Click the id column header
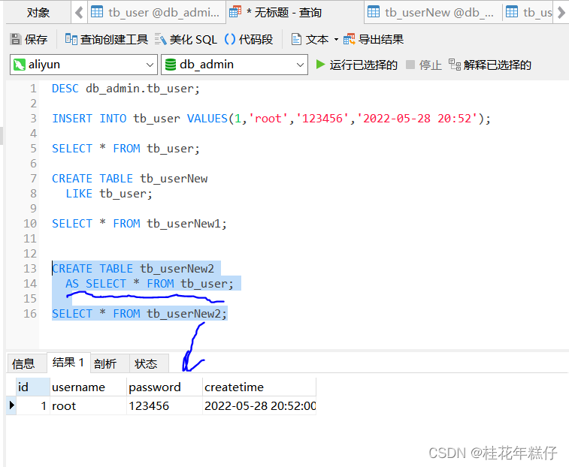The height and width of the screenshot is (467, 569). [32, 387]
